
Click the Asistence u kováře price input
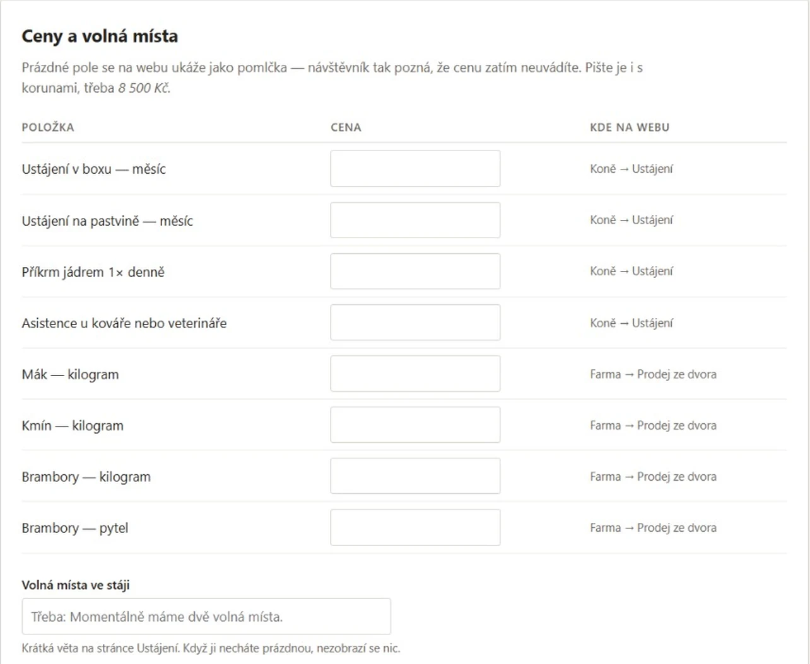[415, 323]
